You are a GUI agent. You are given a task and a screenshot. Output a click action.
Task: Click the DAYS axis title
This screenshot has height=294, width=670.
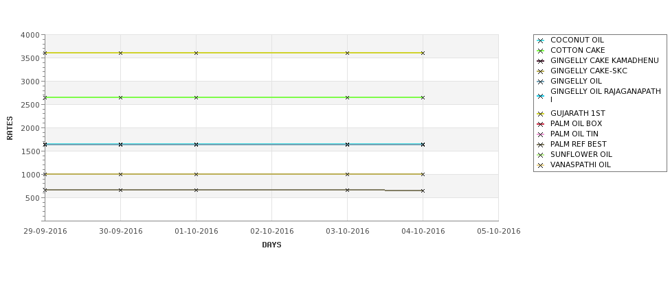point(271,245)
